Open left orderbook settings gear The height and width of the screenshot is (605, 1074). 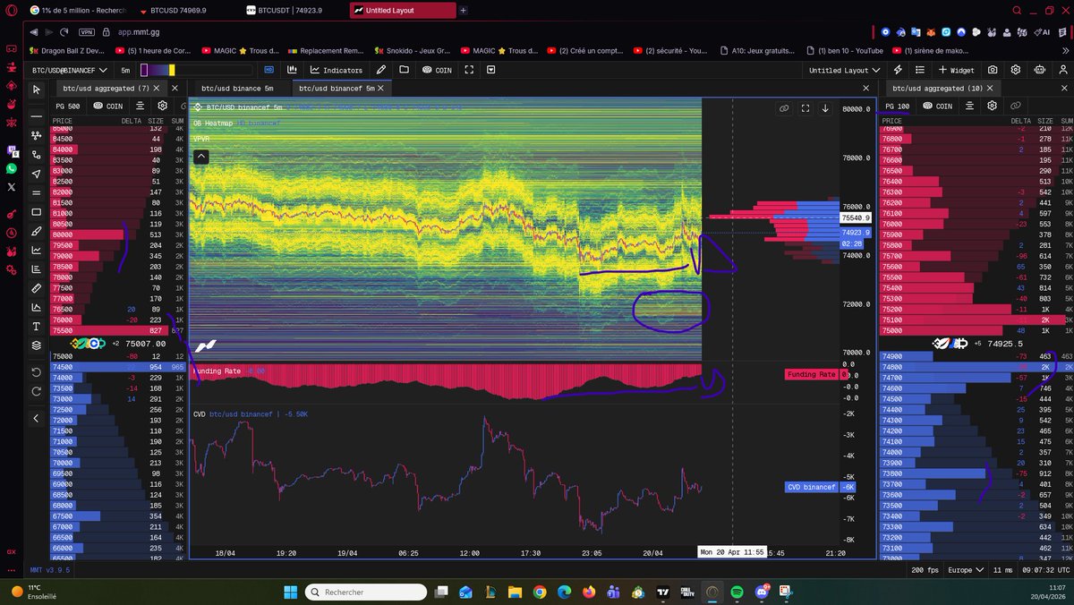tap(163, 106)
